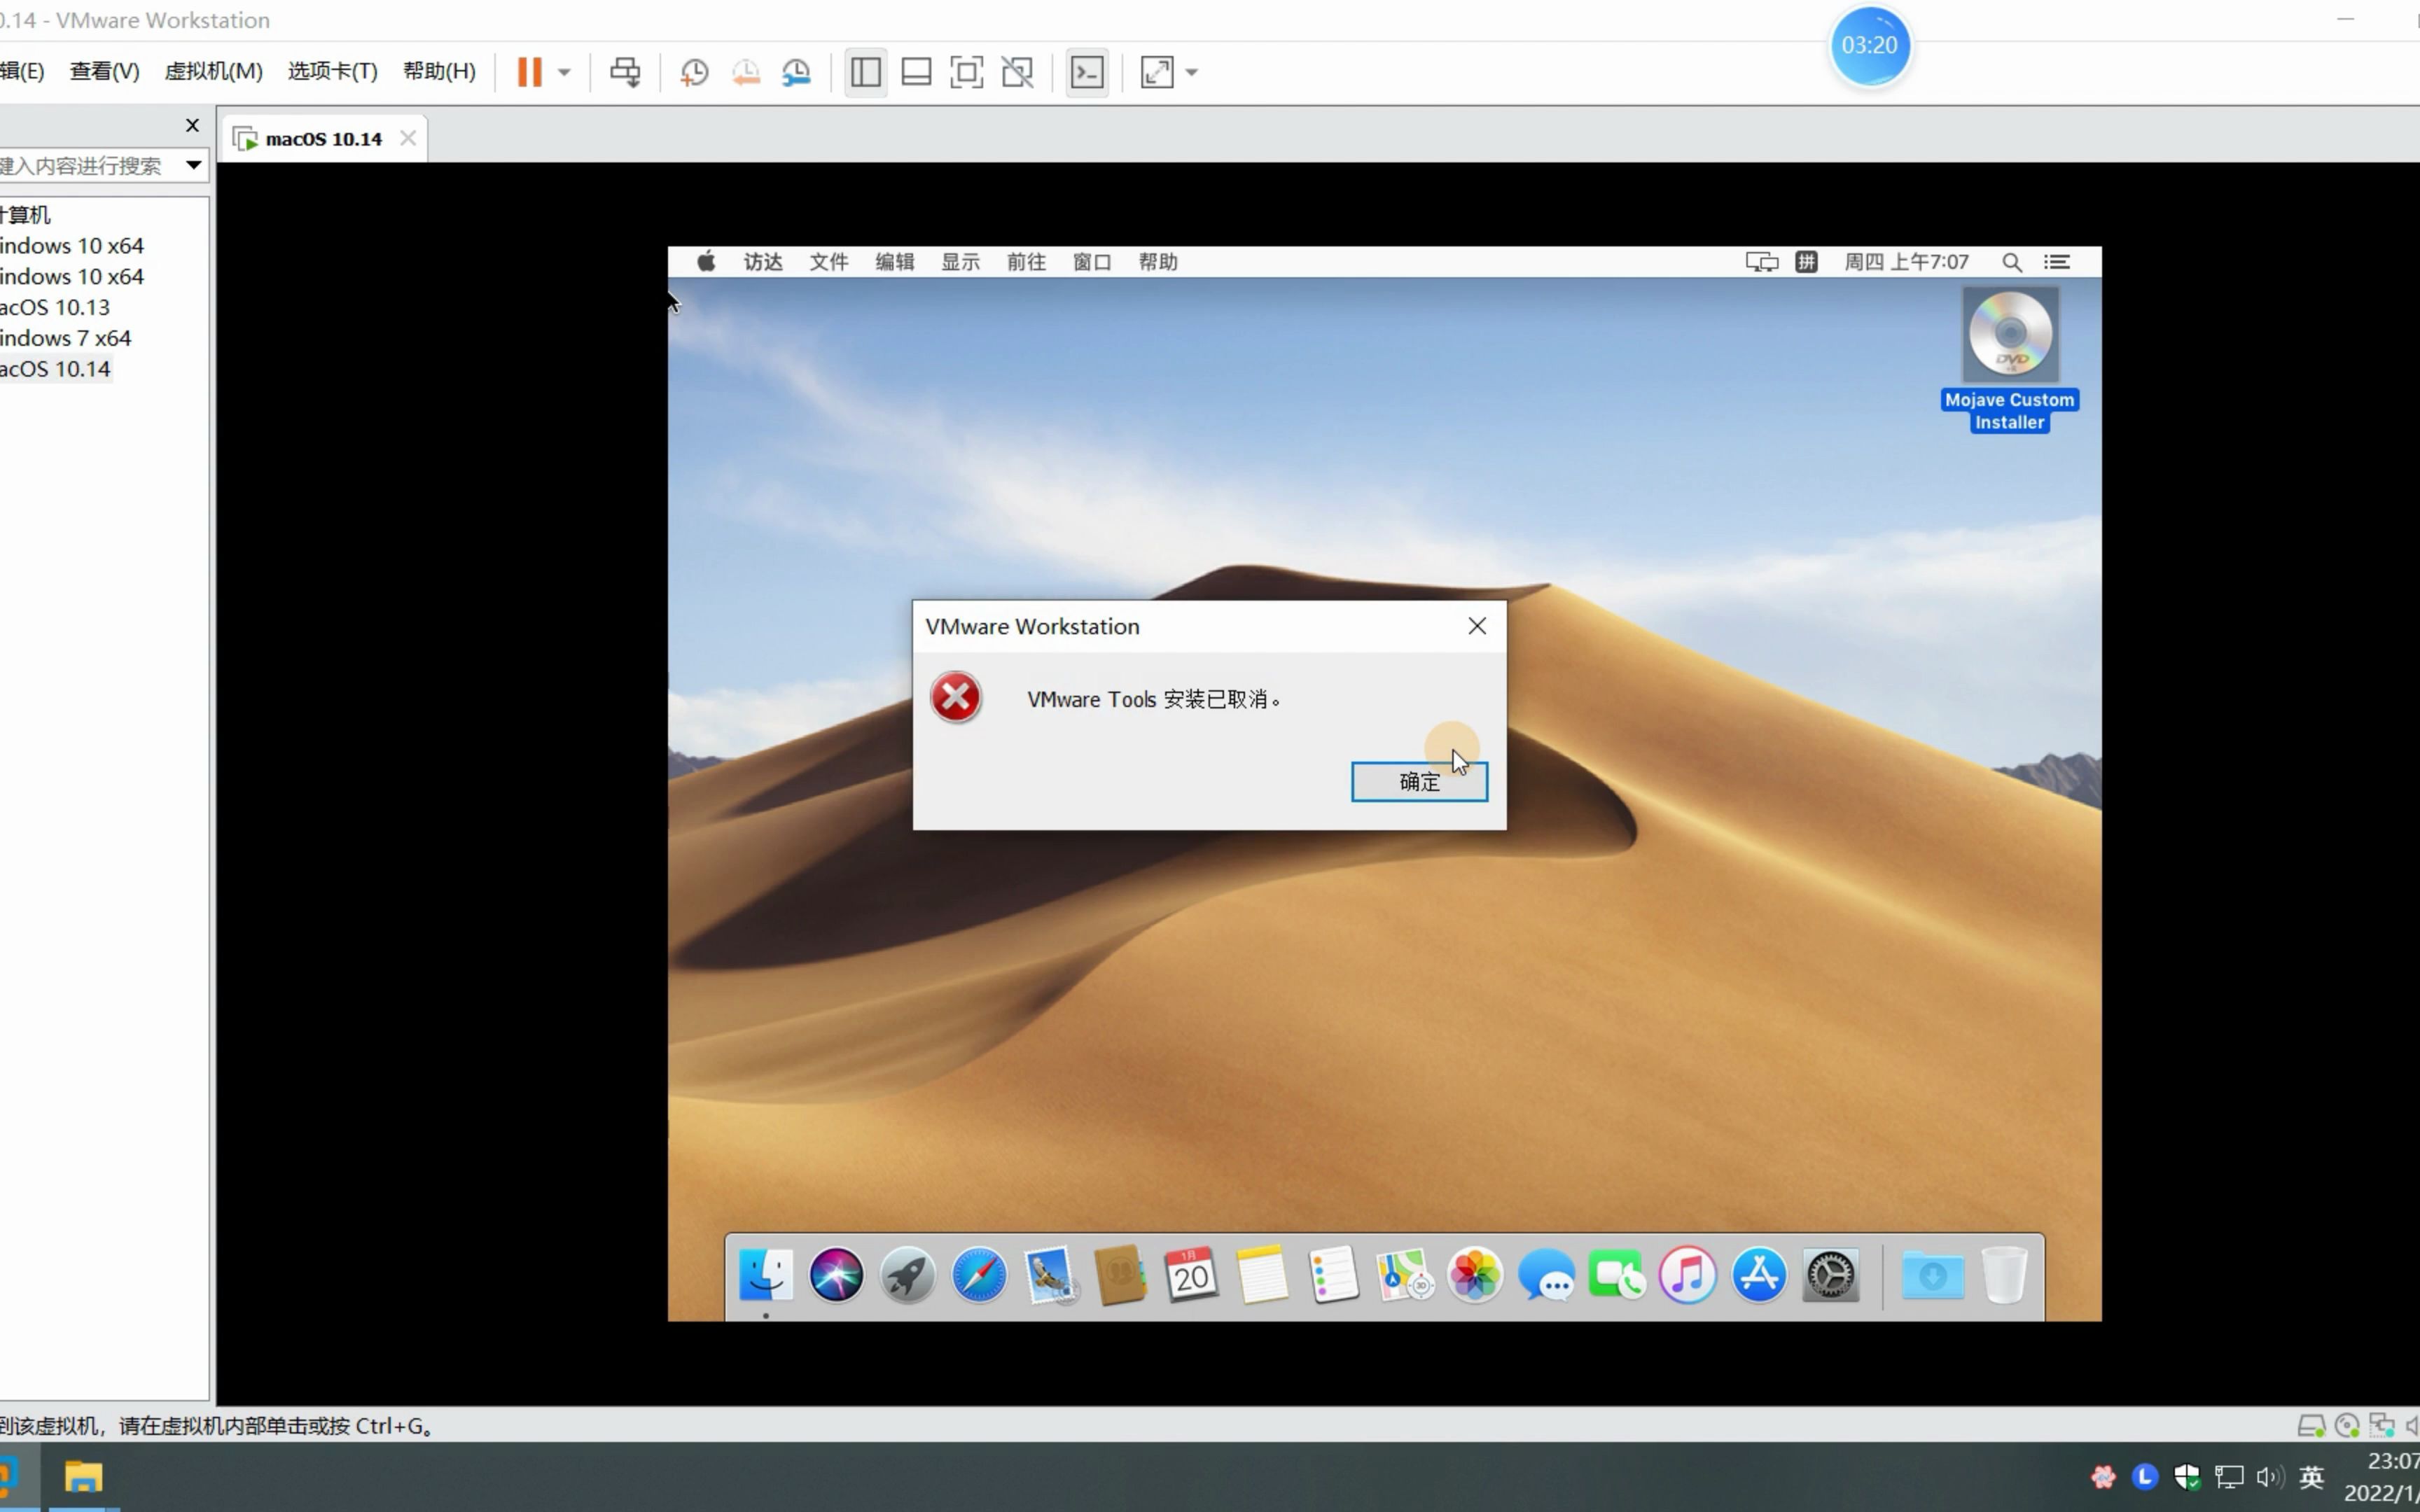2420x1512 pixels.
Task: Open Maps from the Dock
Action: point(1405,1275)
